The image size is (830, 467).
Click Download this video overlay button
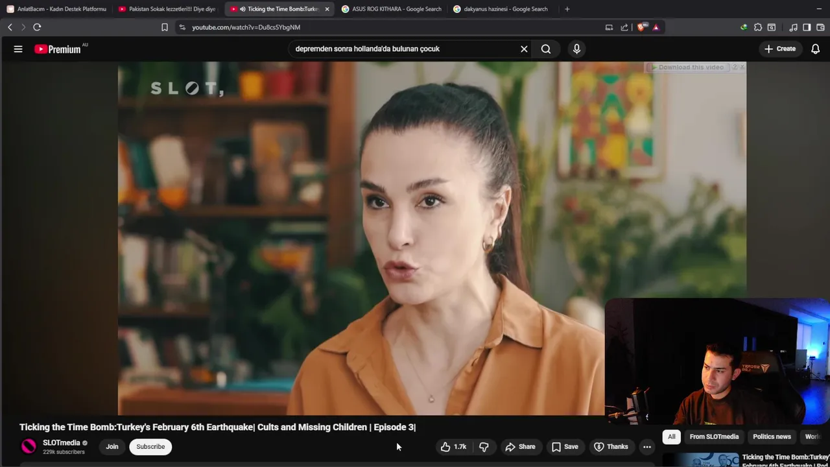[687, 67]
